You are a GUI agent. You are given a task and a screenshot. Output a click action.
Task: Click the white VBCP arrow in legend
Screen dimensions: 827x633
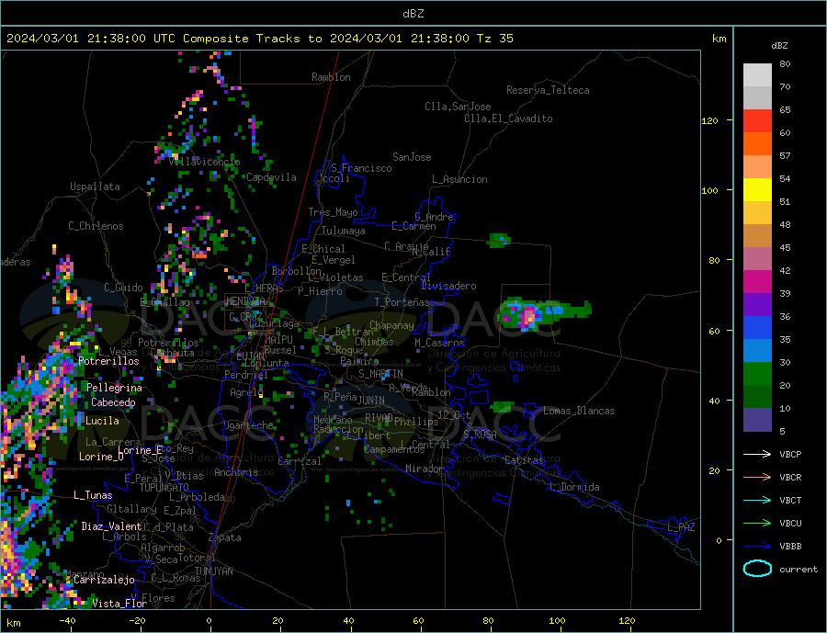coord(757,454)
